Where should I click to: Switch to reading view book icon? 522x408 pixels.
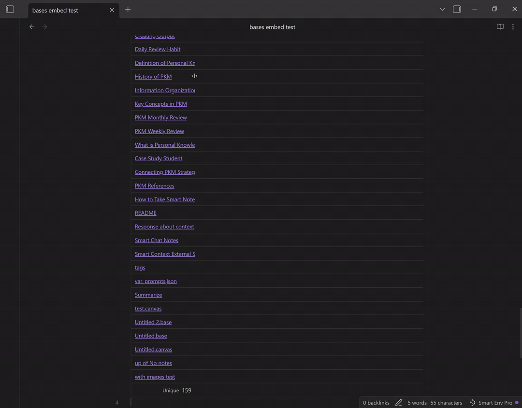click(500, 27)
